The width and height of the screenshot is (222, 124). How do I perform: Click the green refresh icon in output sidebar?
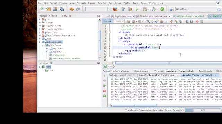click(x=105, y=96)
